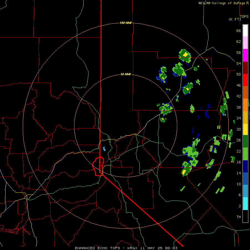Click the '22' legend value
The width and height of the screenshot is (250, 250).
point(239,151)
